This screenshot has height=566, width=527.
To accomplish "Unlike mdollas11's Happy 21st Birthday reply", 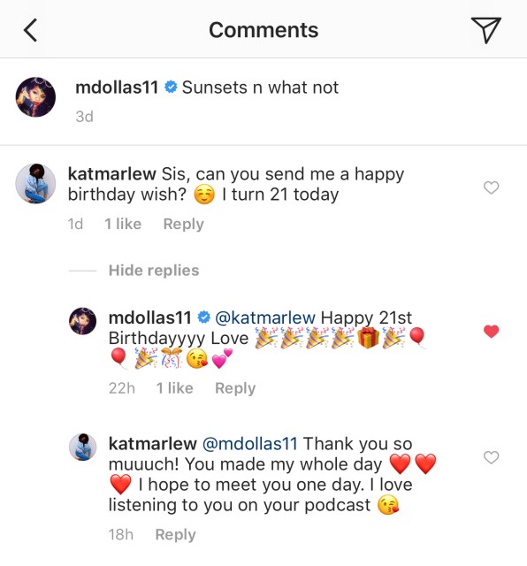I will coord(491,331).
